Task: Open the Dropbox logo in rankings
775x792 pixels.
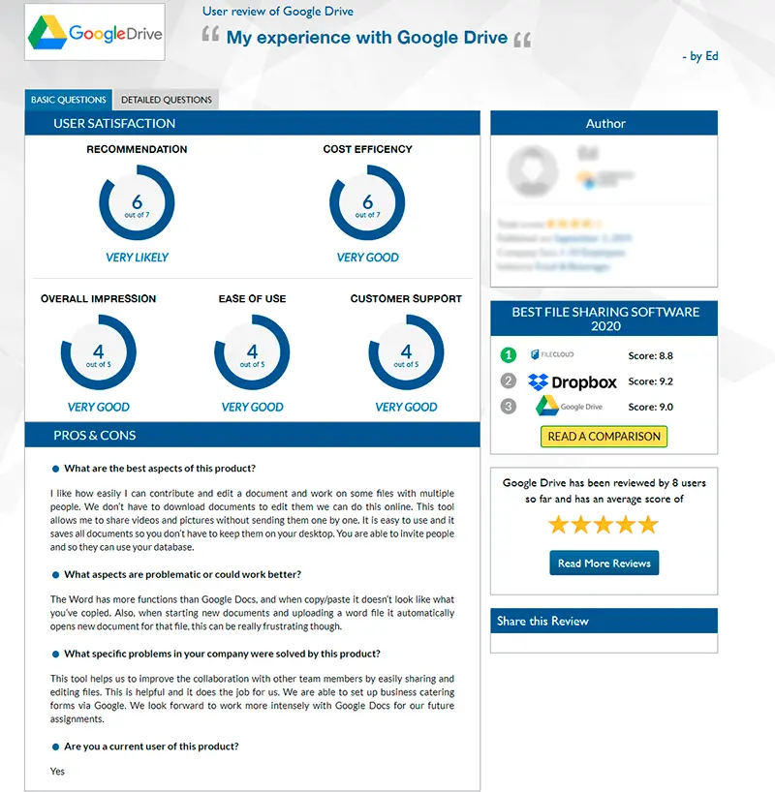Action: pos(573,381)
